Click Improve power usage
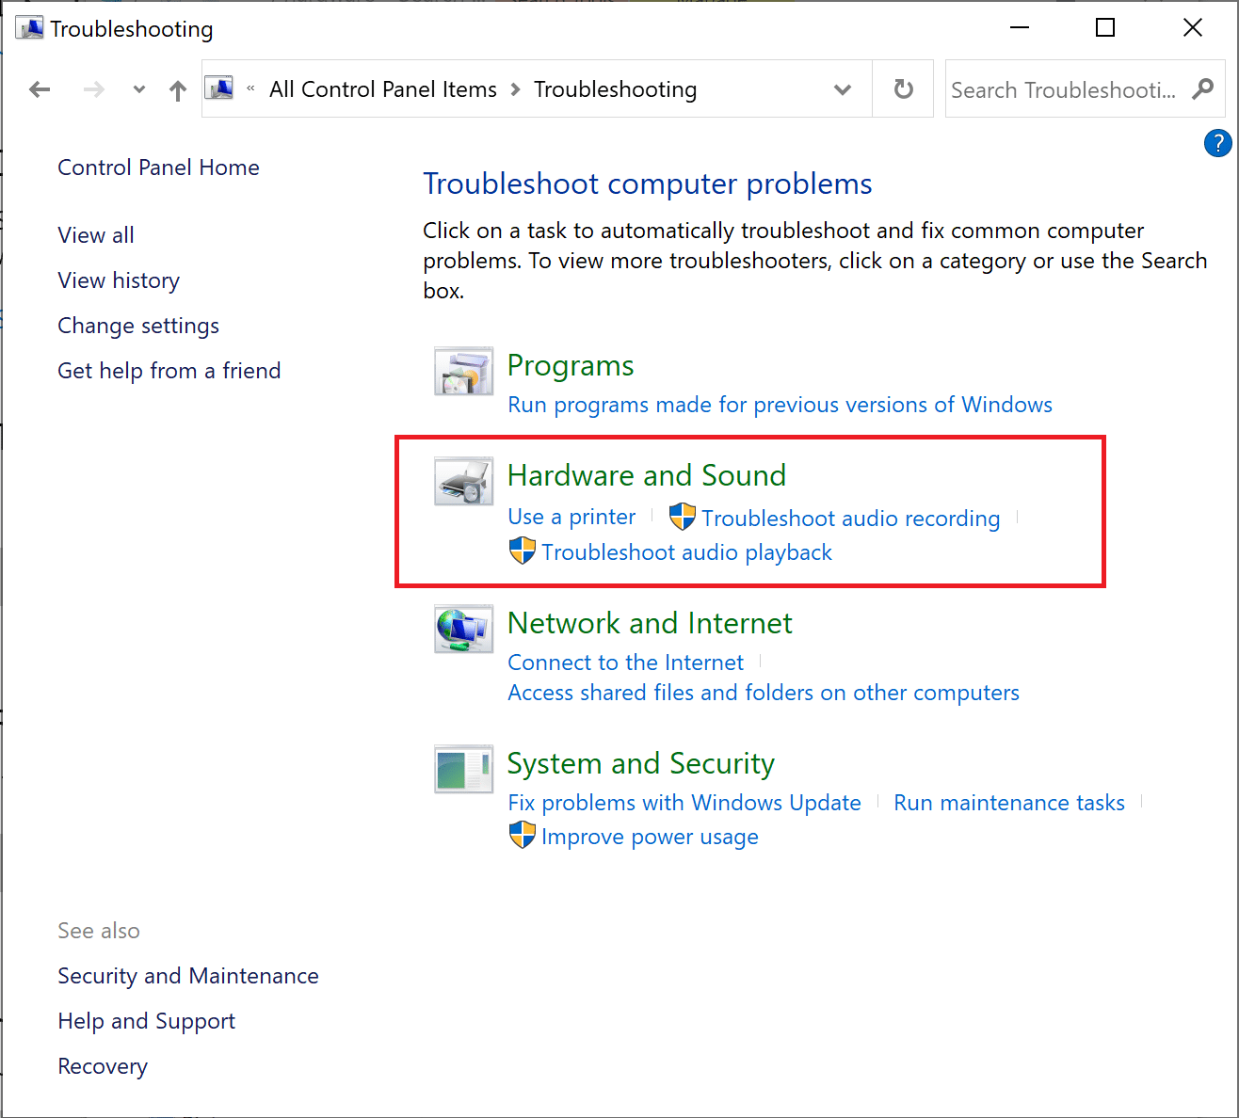This screenshot has height=1118, width=1239. pyautogui.click(x=650, y=837)
